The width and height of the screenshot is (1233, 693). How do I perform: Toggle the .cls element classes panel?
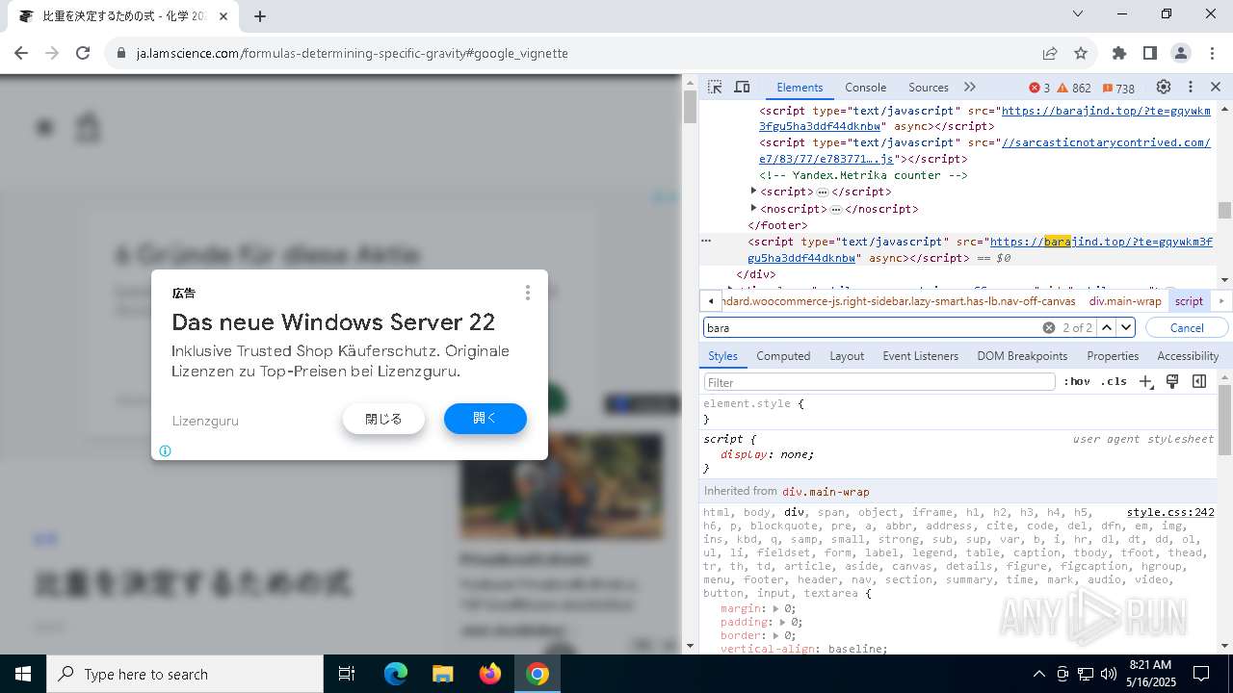click(1114, 382)
